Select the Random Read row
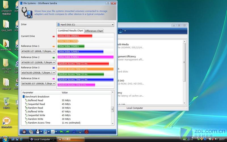The height and width of the screenshot is (142, 227). click(66, 108)
